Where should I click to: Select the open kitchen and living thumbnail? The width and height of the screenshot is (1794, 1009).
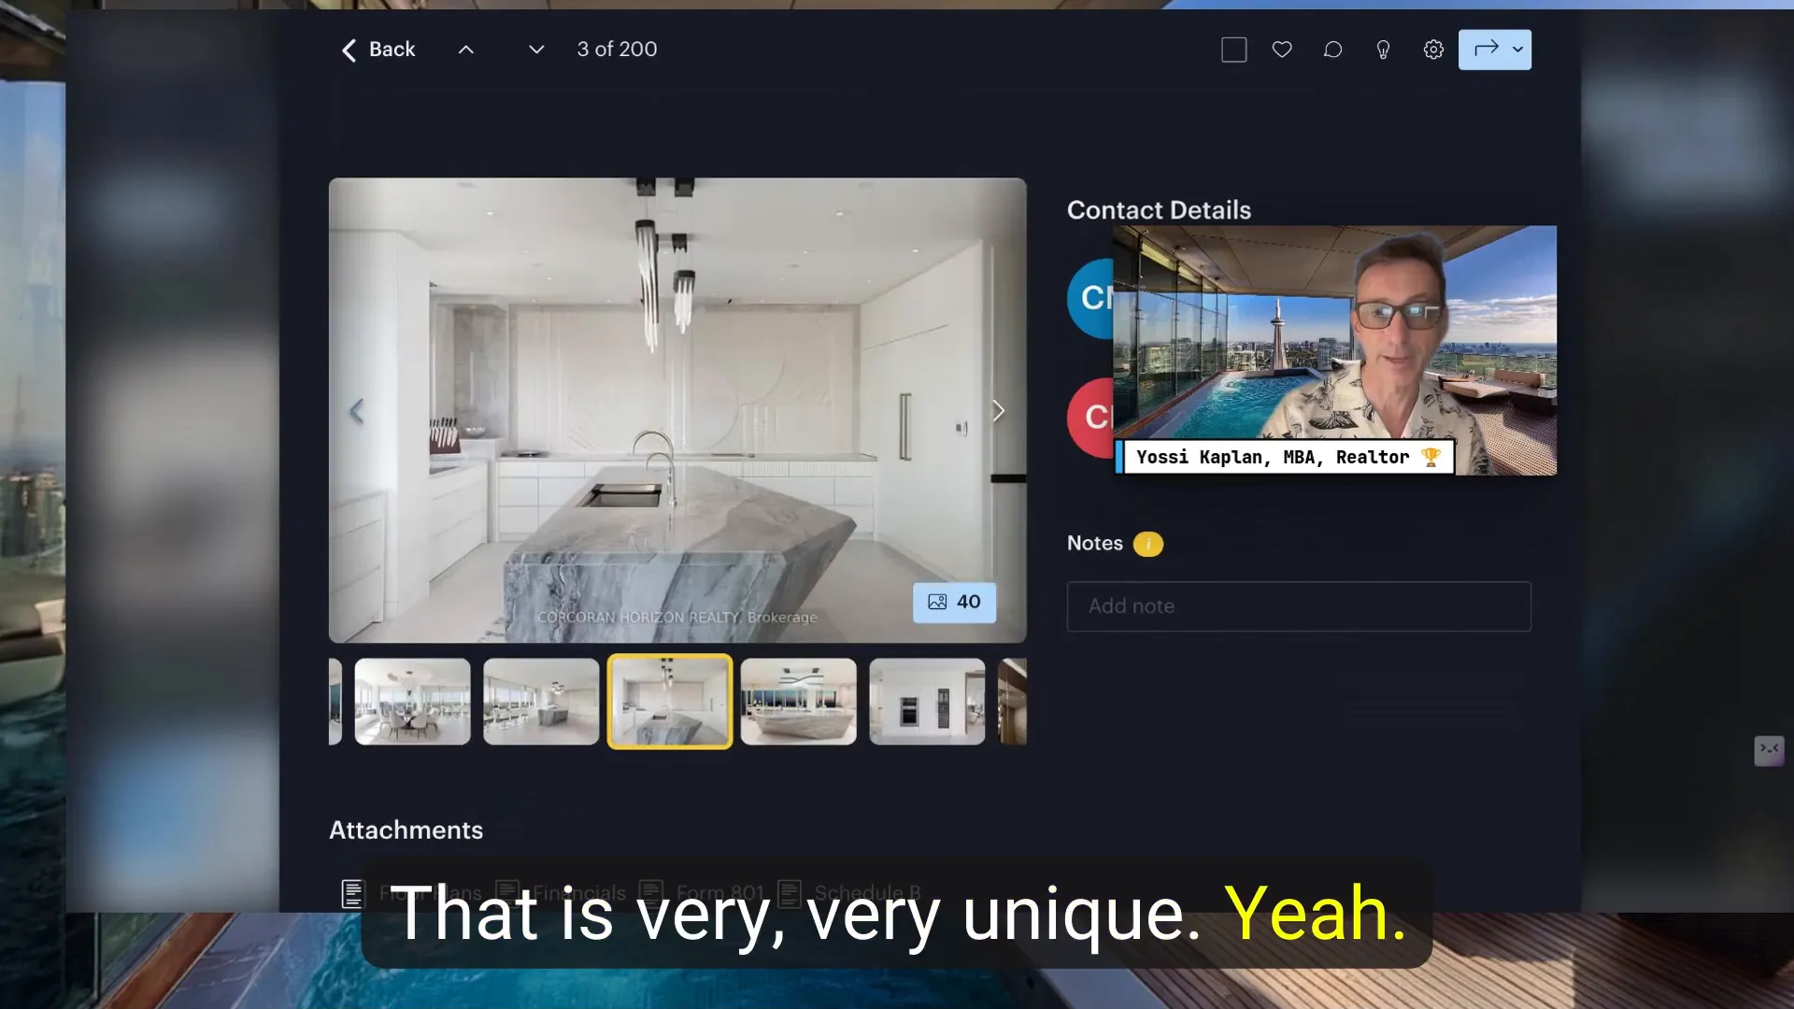(x=541, y=702)
